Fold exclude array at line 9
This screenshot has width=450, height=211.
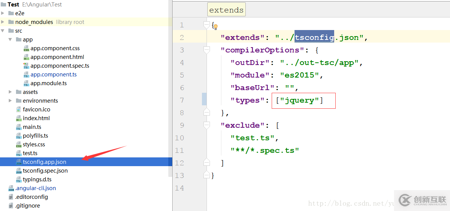pyautogui.click(x=207, y=125)
